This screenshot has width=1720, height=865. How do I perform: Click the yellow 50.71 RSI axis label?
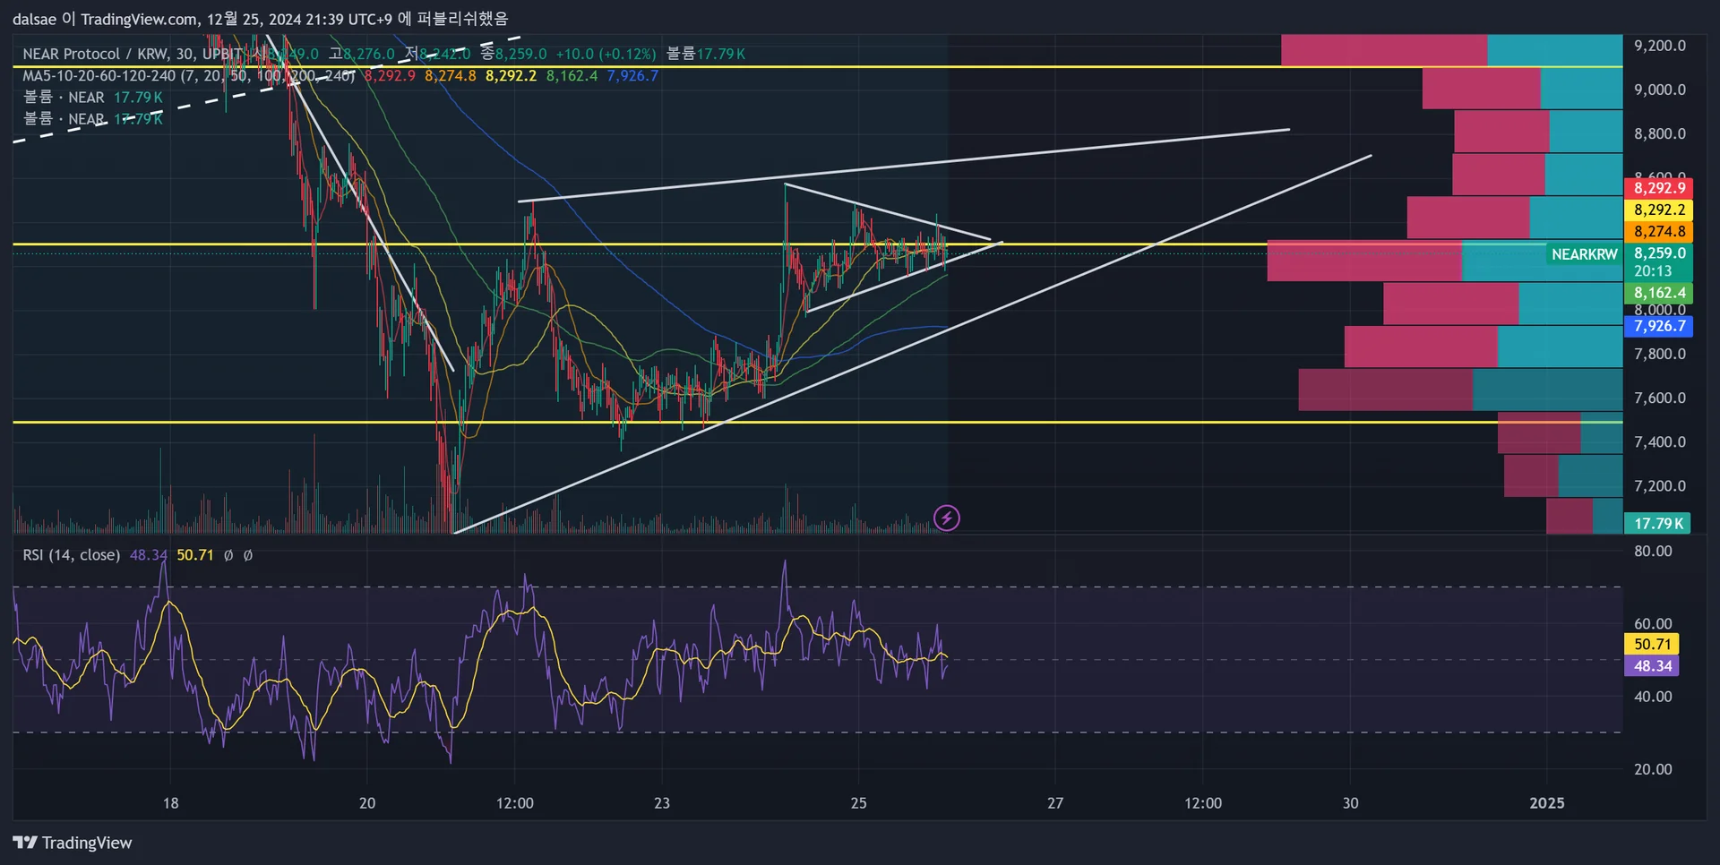tap(1652, 644)
